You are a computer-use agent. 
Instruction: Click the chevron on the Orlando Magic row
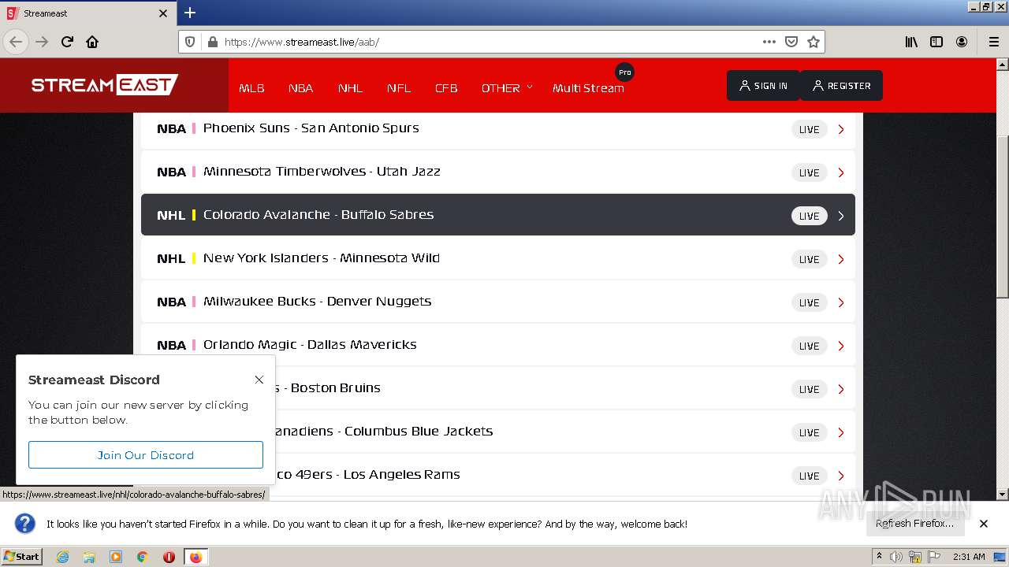(x=841, y=346)
